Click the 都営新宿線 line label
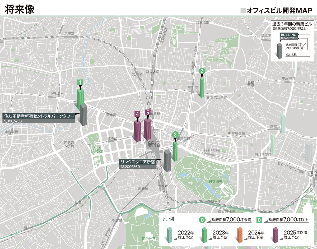Screen dimensions: 317x249 click(237, 133)
